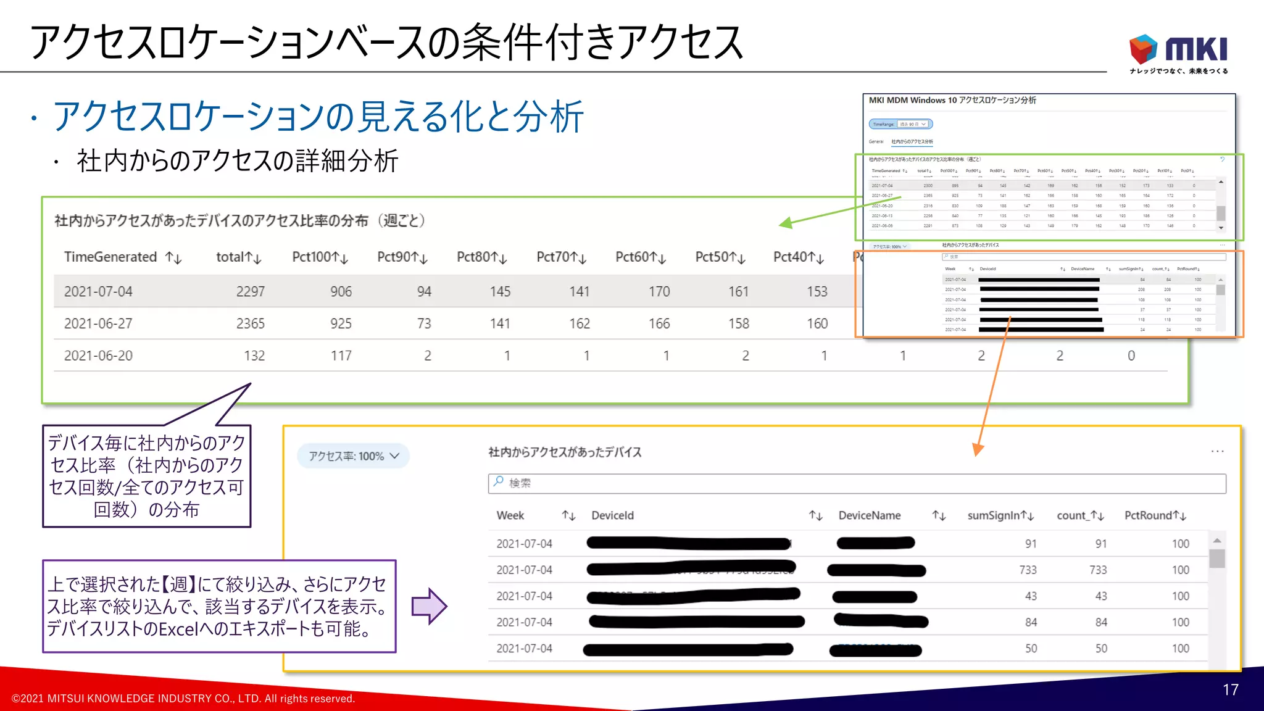Image resolution: width=1264 pixels, height=711 pixels.
Task: Click device row with sumSignIn 43
Action: (847, 596)
